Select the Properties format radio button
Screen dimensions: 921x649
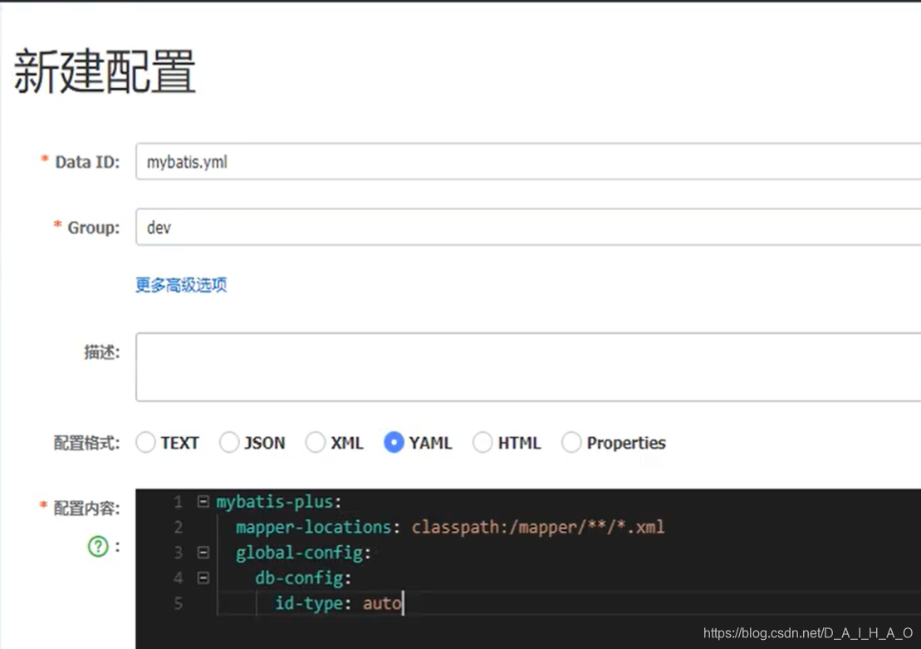(571, 443)
